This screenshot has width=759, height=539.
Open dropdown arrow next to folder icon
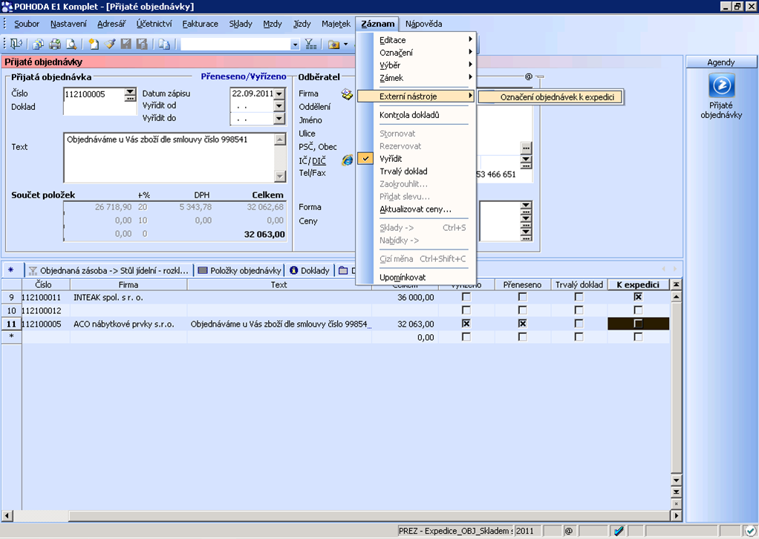coord(345,45)
